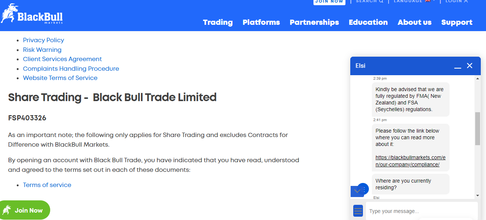
Task: Click the chat scrollbar up arrow
Action: (478, 78)
